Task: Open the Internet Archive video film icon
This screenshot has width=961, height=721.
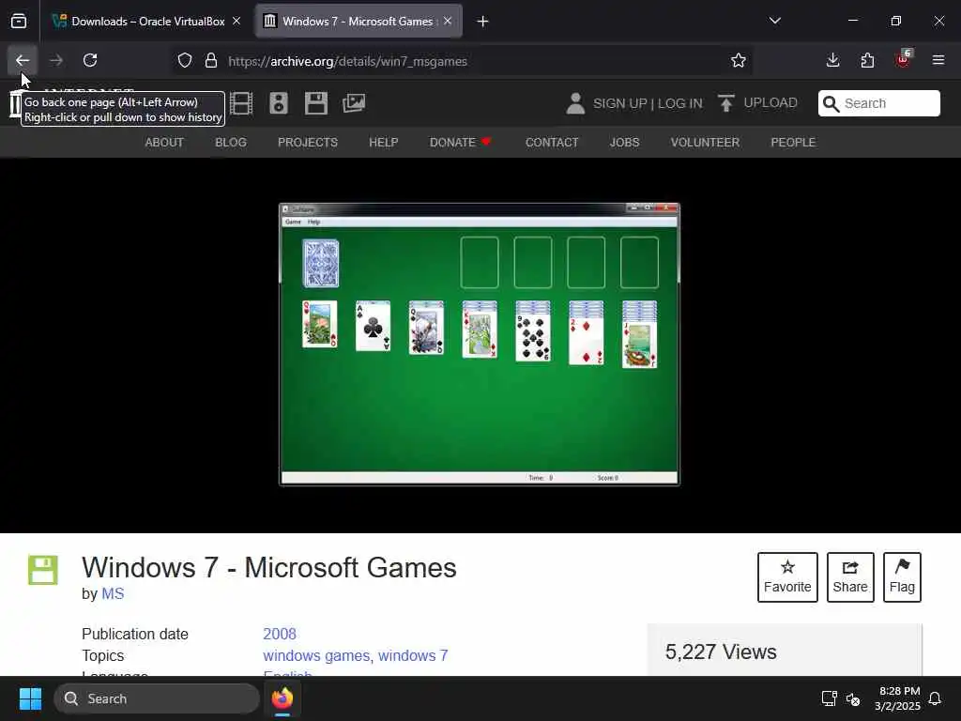Action: [241, 103]
